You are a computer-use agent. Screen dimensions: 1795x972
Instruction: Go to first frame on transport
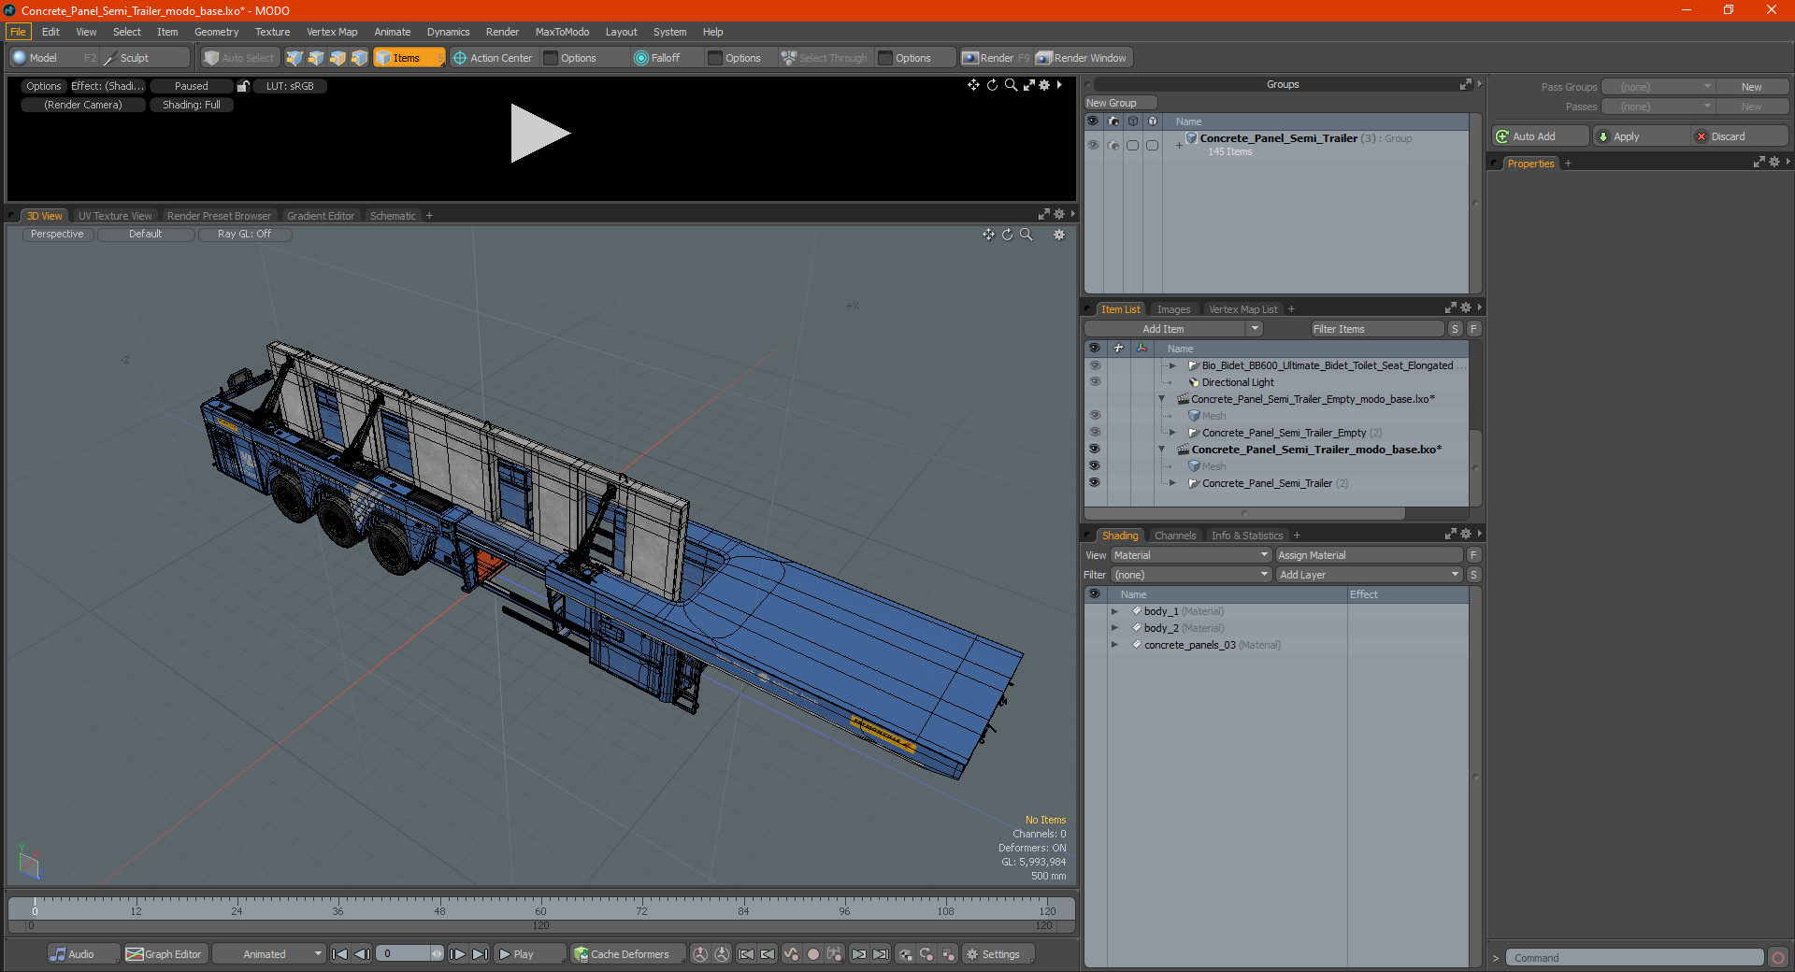tap(340, 954)
